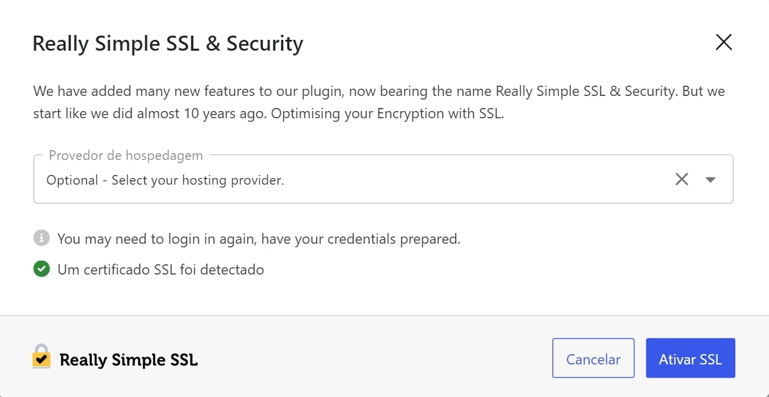Screen dimensions: 769x397
Task: Click the word 'Optional' in provider field
Action: [x=72, y=180]
